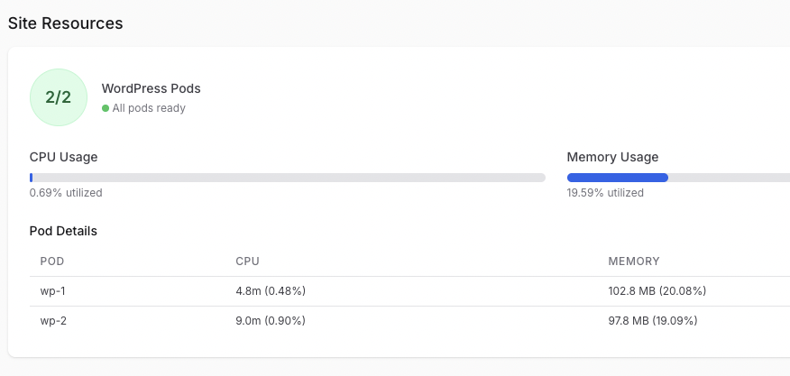
Task: Click wp-1 CPU value 4.8m (0.48%)
Action: pyautogui.click(x=271, y=291)
